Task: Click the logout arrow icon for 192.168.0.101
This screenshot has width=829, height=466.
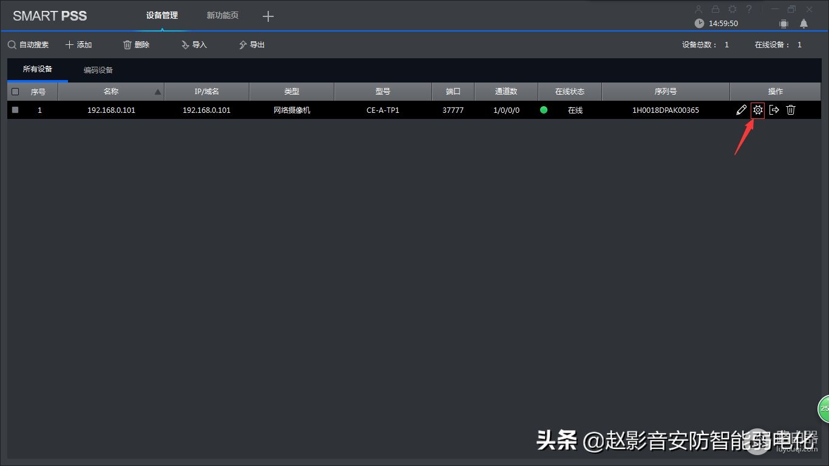Action: [774, 110]
